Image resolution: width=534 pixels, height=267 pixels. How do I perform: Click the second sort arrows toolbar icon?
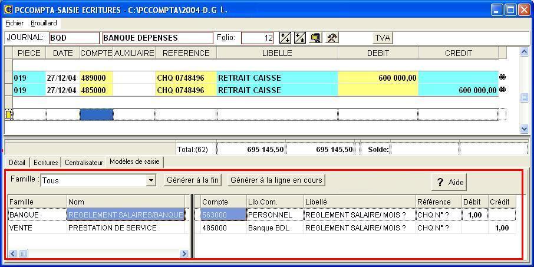(300, 38)
